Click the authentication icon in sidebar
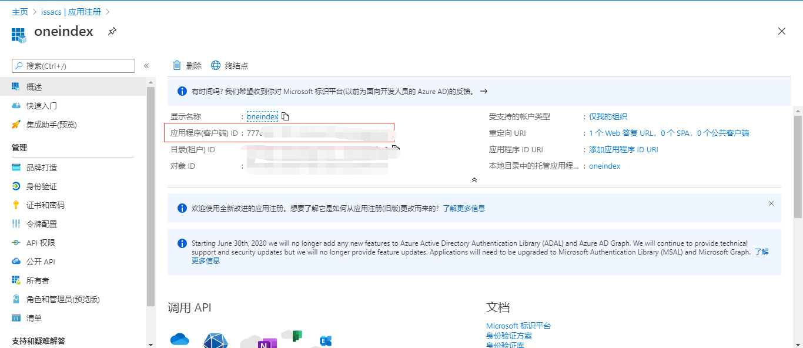The width and height of the screenshot is (803, 348). pyautogui.click(x=16, y=186)
